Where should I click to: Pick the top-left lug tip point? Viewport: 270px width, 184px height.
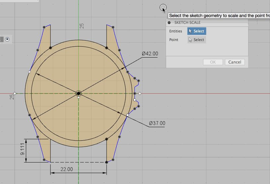(44, 27)
